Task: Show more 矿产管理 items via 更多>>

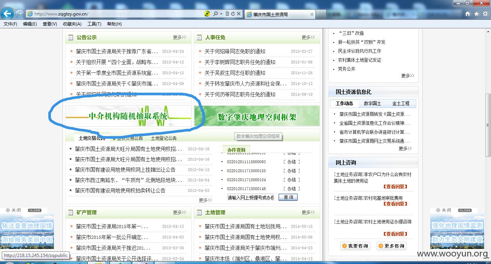Action: click(179, 212)
